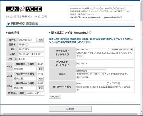Click the 更新 button for ch.1
Image resolution: width=143 pixels, height=116 pixels.
pyautogui.click(x=41, y=69)
